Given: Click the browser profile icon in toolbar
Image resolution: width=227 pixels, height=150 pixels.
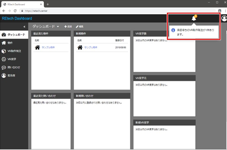Looking at the screenshot, I should click(x=220, y=11).
